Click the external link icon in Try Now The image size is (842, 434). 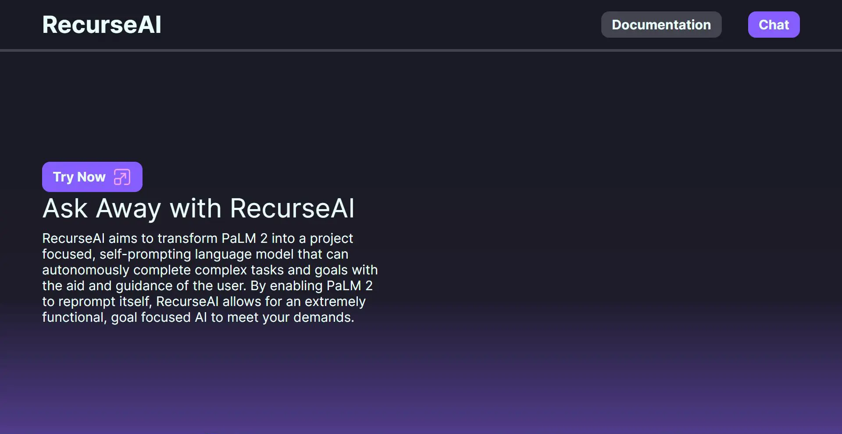122,177
